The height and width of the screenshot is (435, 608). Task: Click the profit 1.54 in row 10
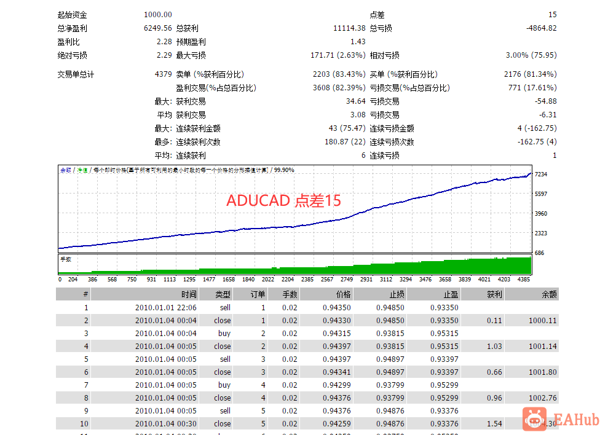coord(494,424)
